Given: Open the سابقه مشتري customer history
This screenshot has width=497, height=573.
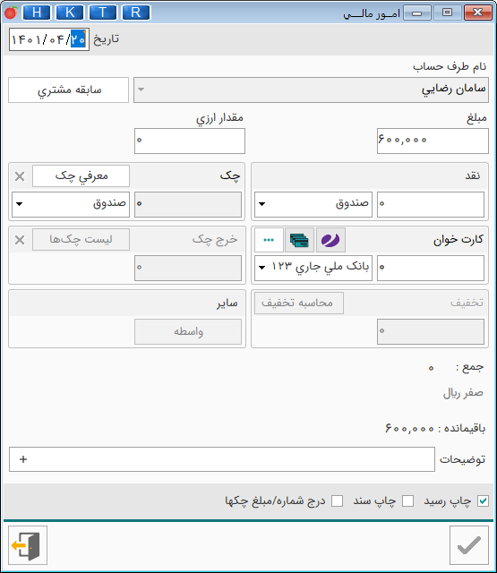Looking at the screenshot, I should [x=68, y=90].
